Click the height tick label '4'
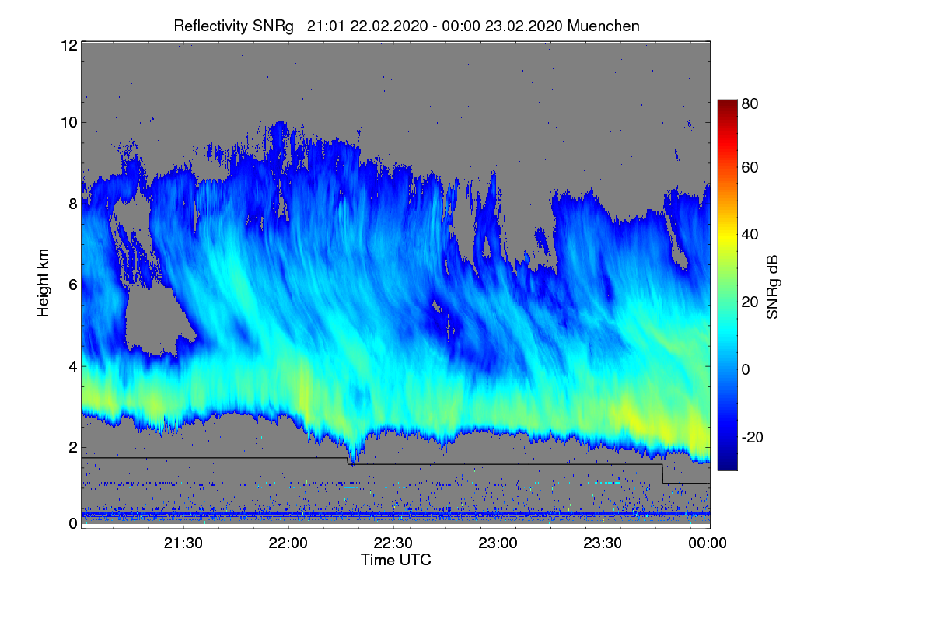This screenshot has height=622, width=933. 72,365
